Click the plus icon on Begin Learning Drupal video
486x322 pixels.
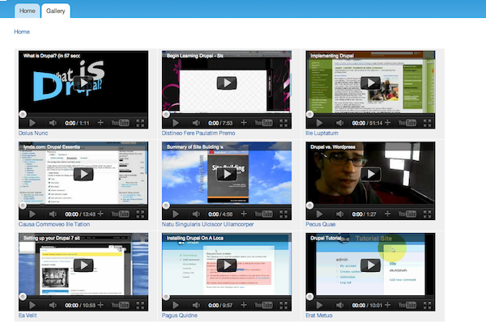[x=244, y=123]
